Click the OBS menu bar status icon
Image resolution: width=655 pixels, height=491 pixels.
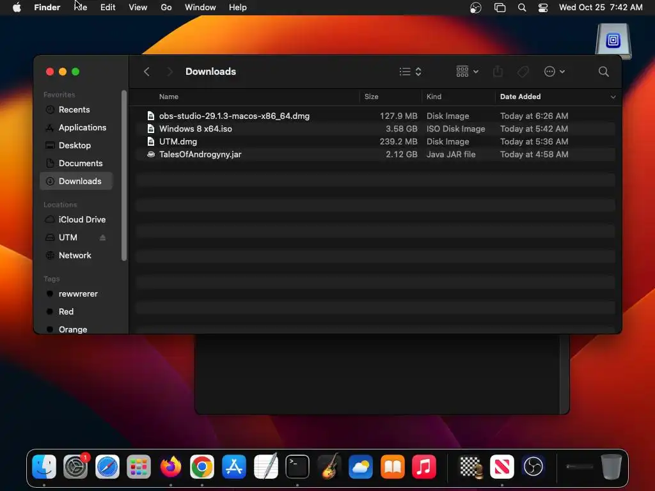[476, 8]
